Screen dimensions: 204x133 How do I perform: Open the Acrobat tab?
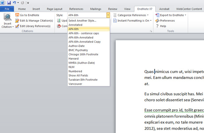coord(164,9)
